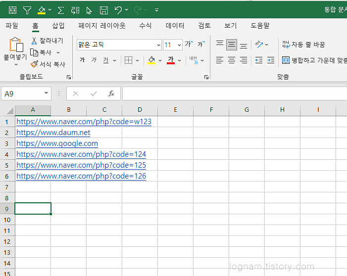Viewport: 347px width, 276px height.
Task: Apply the cell borders icon
Action: pos(128,60)
